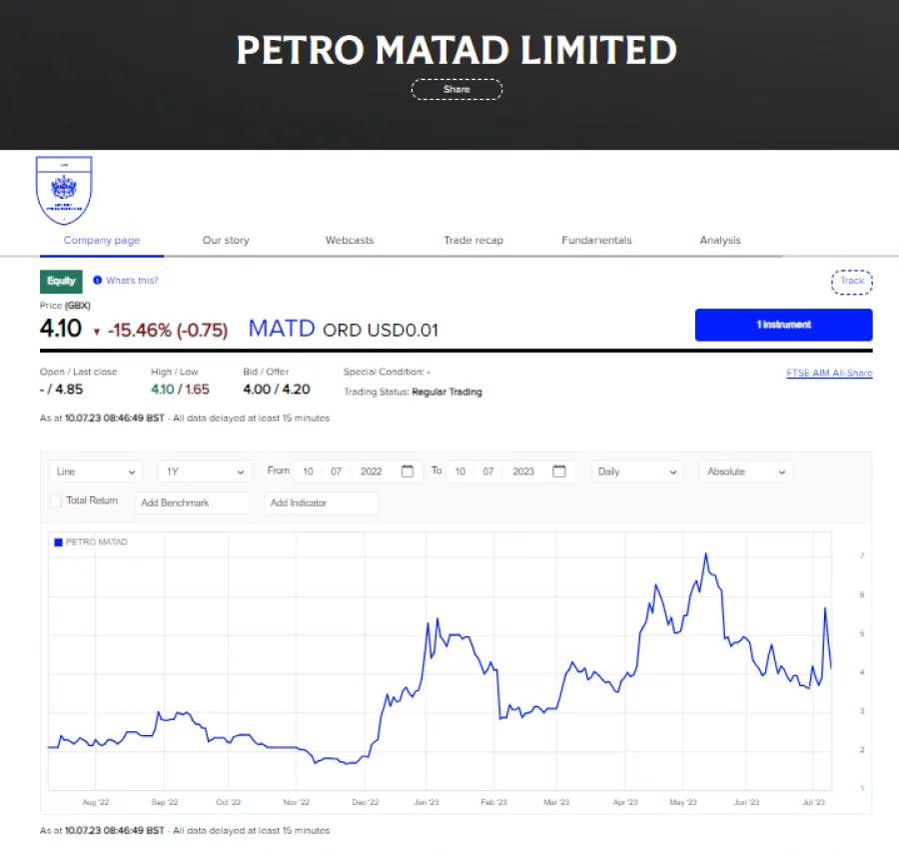The height and width of the screenshot is (850, 899).
Task: Open the Line chart type dropdown
Action: 95,470
